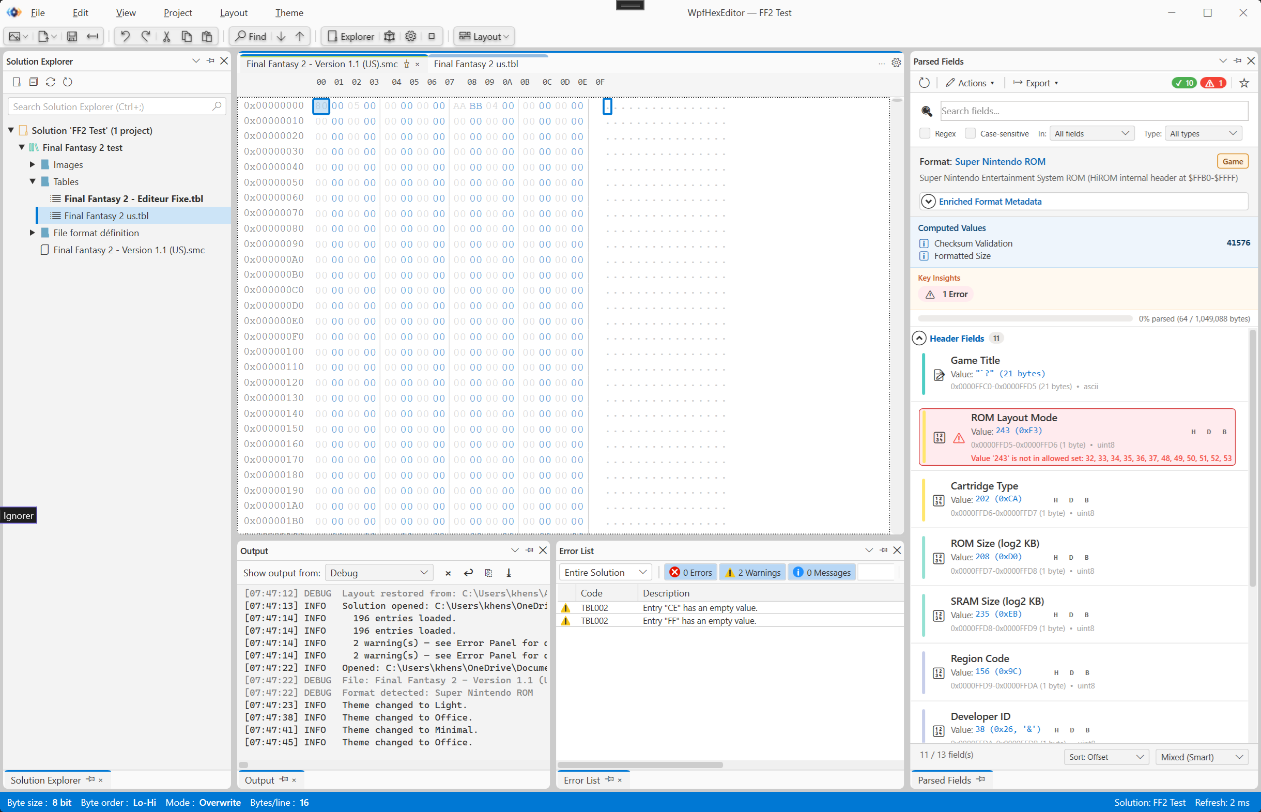Click the 1 Error key insight
The width and height of the screenshot is (1261, 812).
click(946, 294)
